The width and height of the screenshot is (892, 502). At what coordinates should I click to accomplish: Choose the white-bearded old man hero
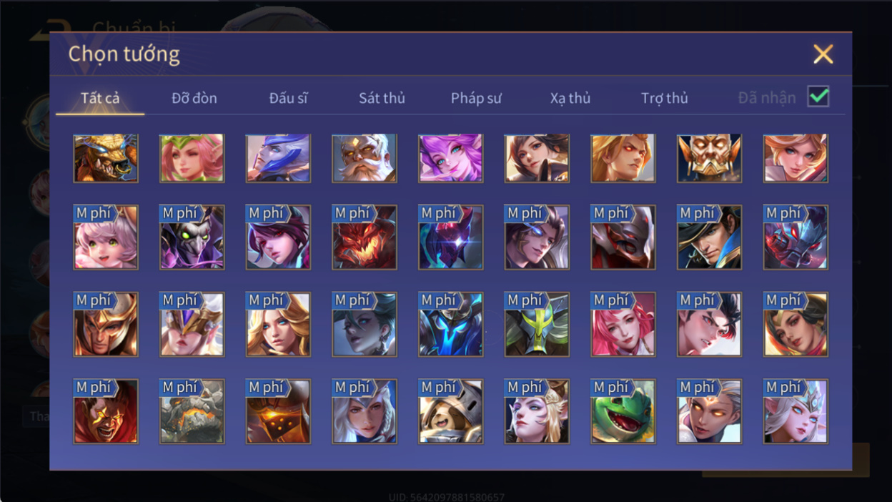(365, 158)
